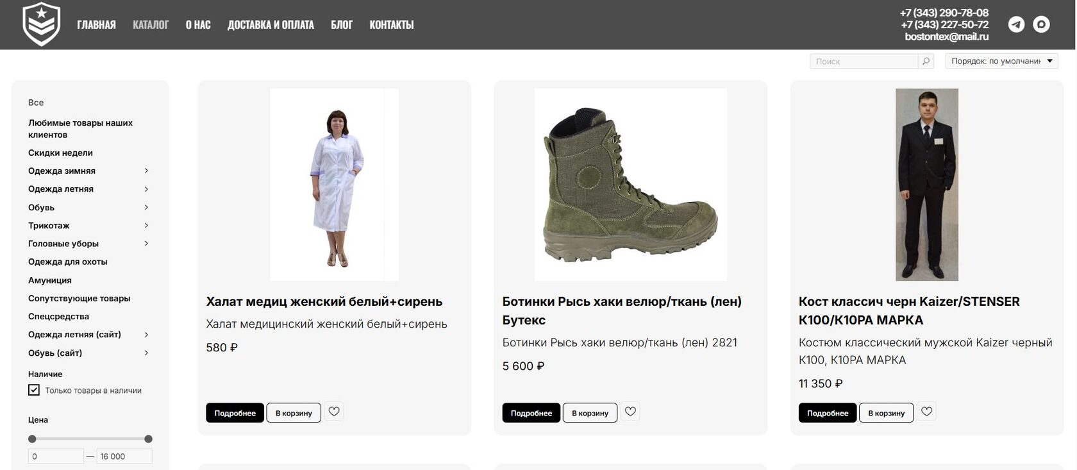Expand the 'Одежда зимняя' category

(146, 171)
